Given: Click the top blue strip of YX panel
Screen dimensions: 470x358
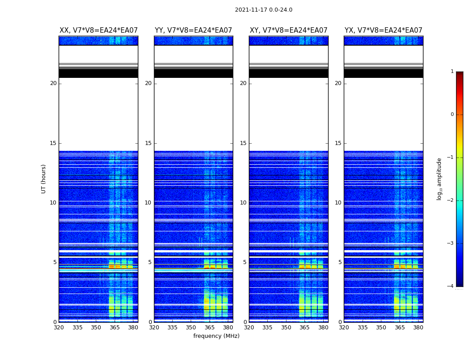Looking at the screenshot, I should pos(383,41).
